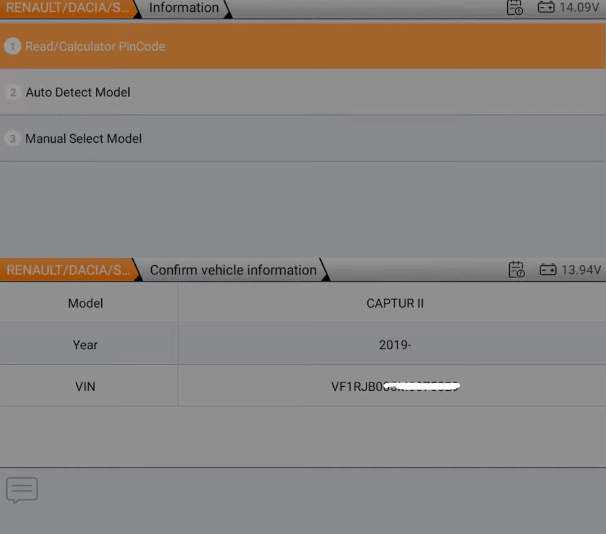Click the number 2 badge of Auto Detect

[x=13, y=92]
